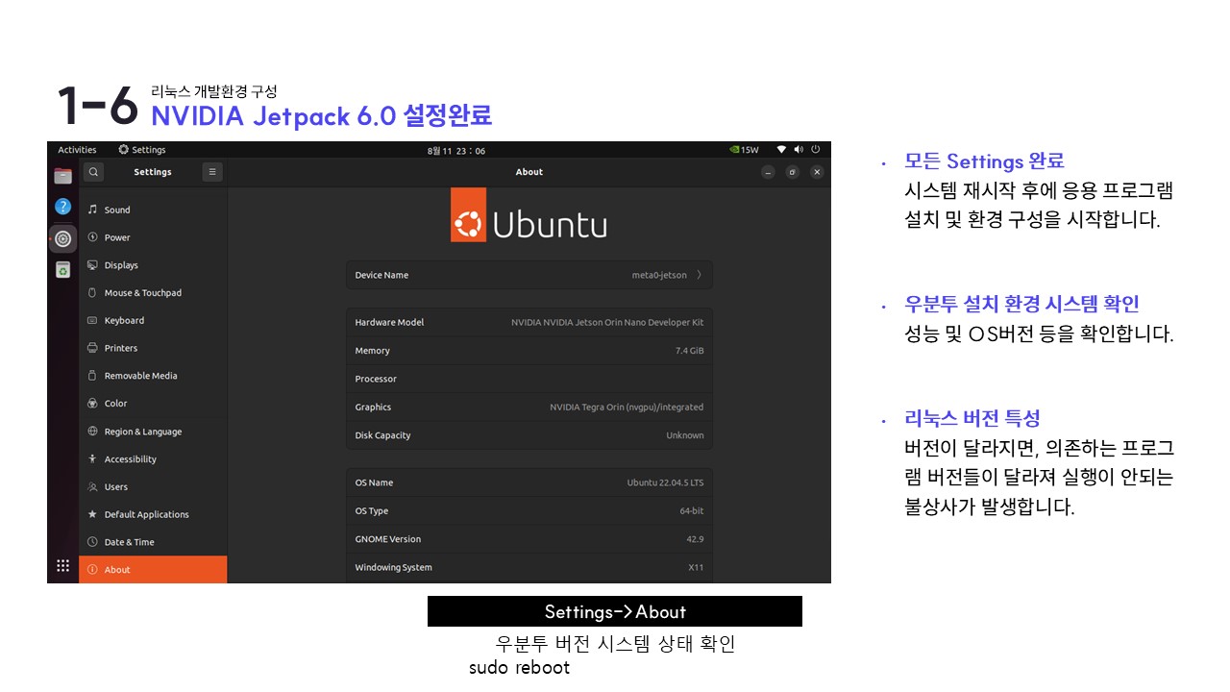The height and width of the screenshot is (692, 1230).
Task: Click the network icon in the top bar
Action: (x=782, y=150)
